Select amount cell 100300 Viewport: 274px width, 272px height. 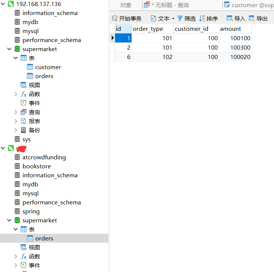coord(235,47)
